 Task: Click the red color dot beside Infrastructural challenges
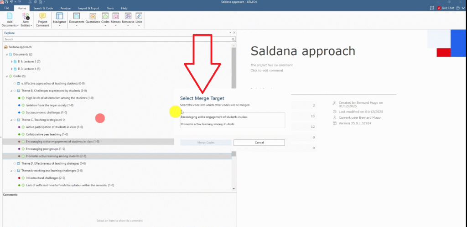click(19, 178)
